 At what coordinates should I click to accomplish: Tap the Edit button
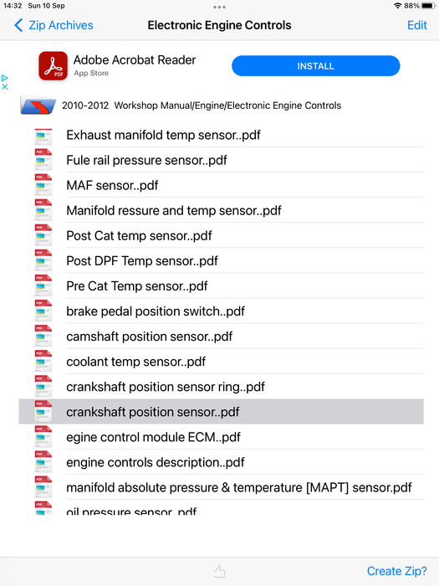(416, 25)
